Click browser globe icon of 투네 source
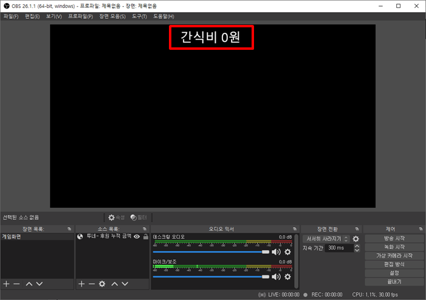The image size is (426, 300). [80, 236]
